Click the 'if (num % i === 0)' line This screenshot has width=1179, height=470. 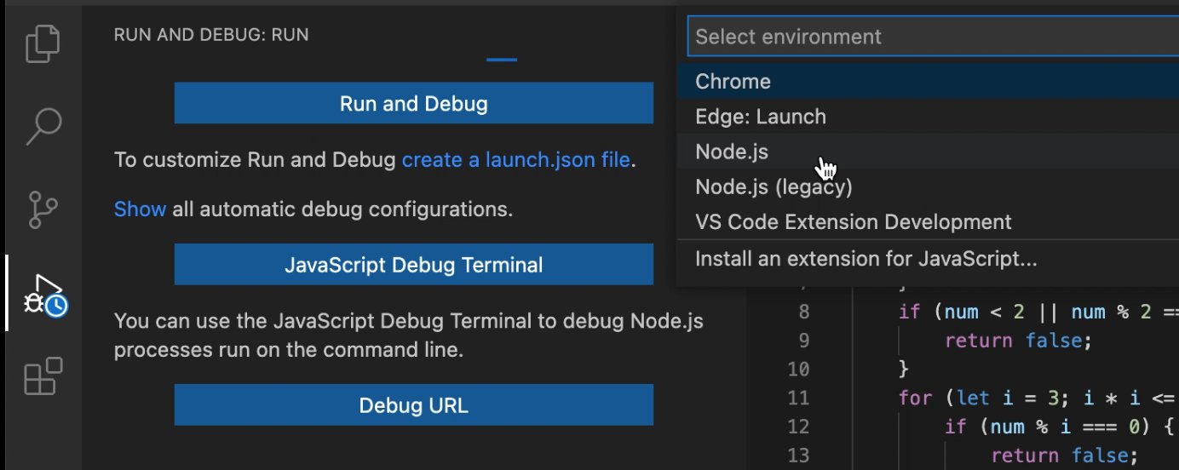pyautogui.click(x=1061, y=426)
